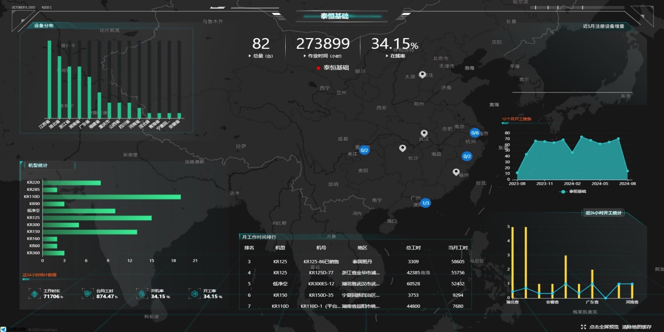664x332 pixels.
Task: Click 清除地图缓存
Action: (x=637, y=327)
